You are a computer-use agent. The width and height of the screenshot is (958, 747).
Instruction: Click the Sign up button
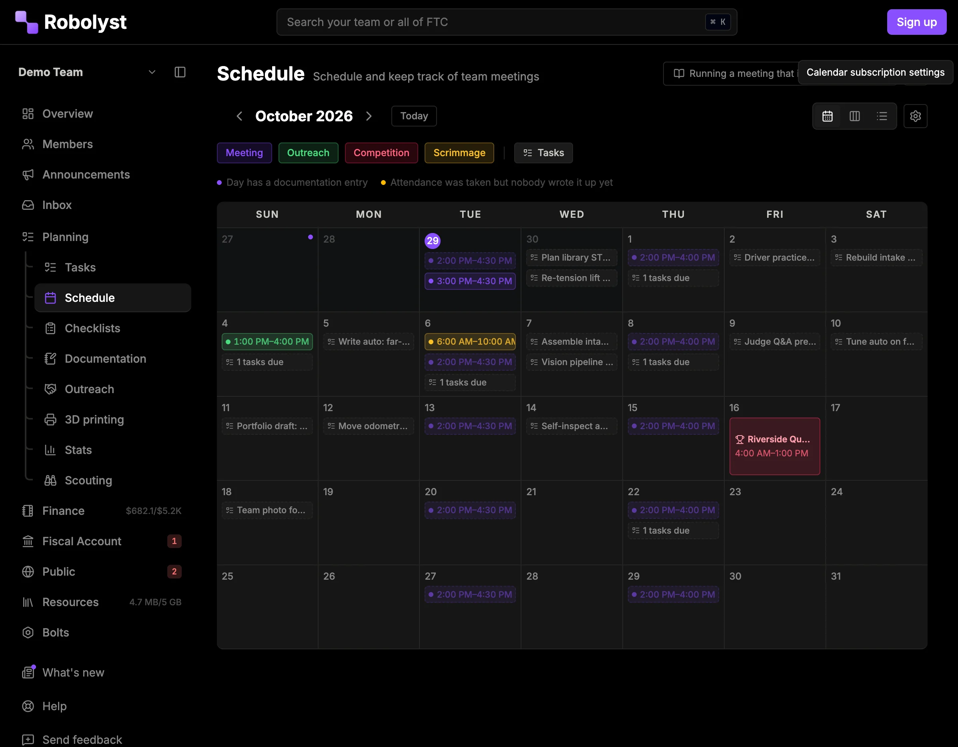point(916,22)
